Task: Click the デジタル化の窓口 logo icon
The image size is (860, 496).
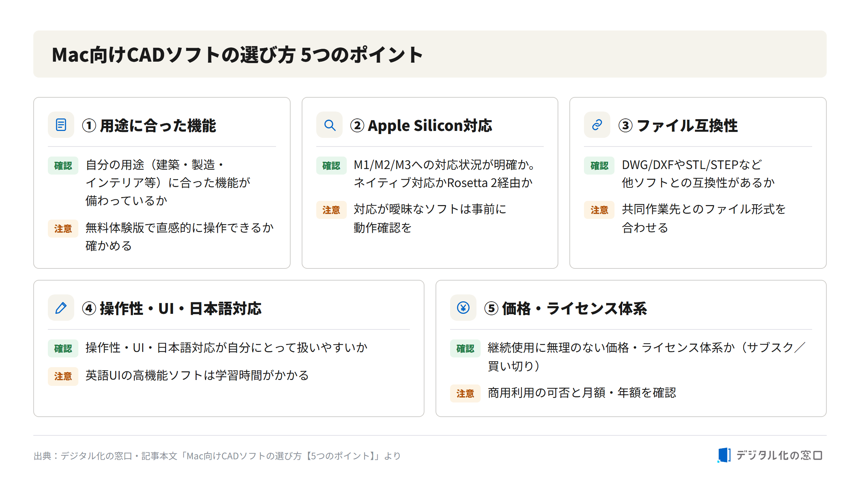Action: tap(724, 455)
